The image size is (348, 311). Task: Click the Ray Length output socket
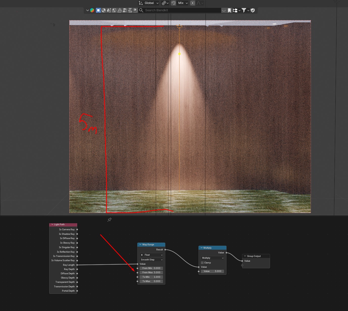[77, 265]
